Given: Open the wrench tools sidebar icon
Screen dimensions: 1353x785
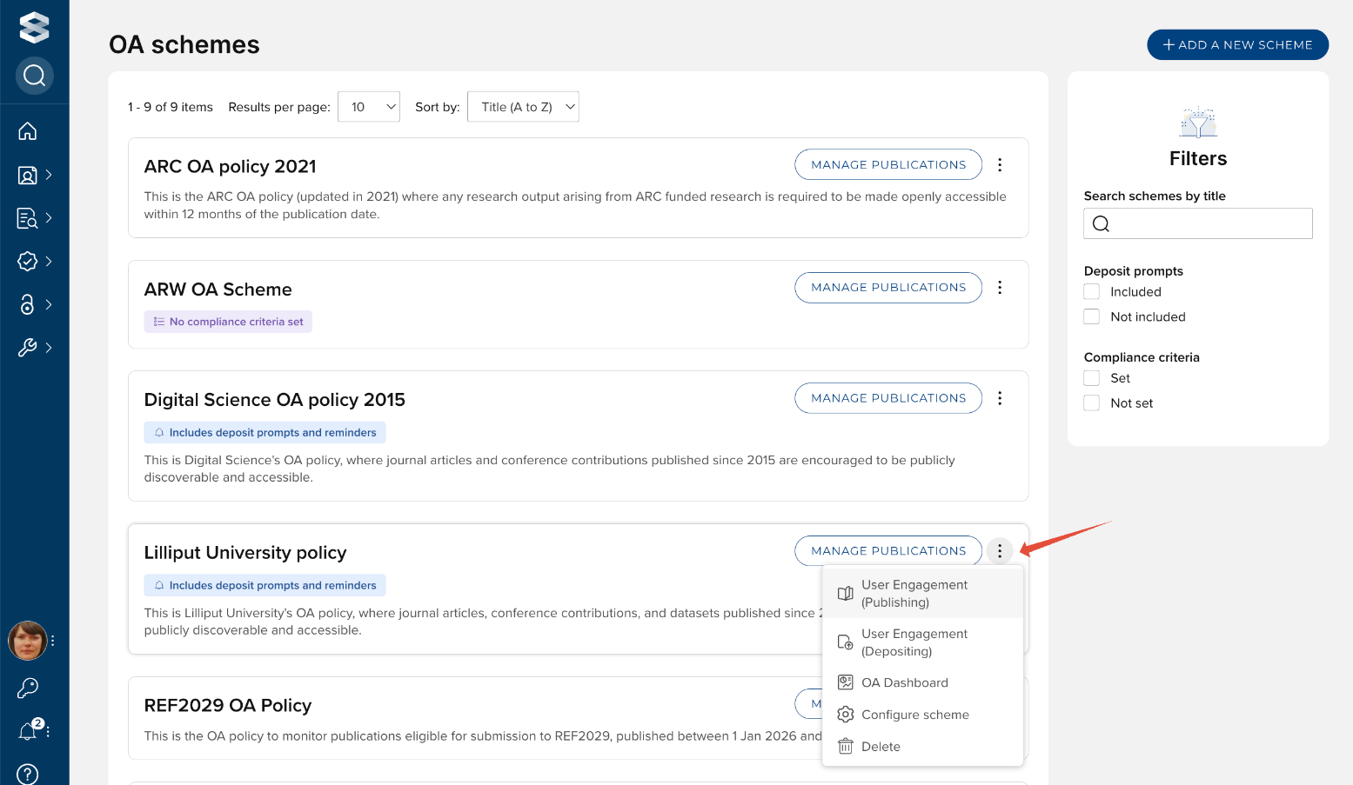Looking at the screenshot, I should [28, 348].
